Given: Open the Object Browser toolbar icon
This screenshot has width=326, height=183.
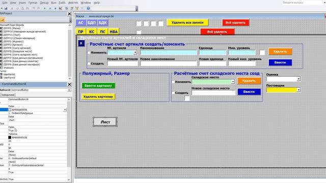Looking at the screenshot, I should click(77, 8).
